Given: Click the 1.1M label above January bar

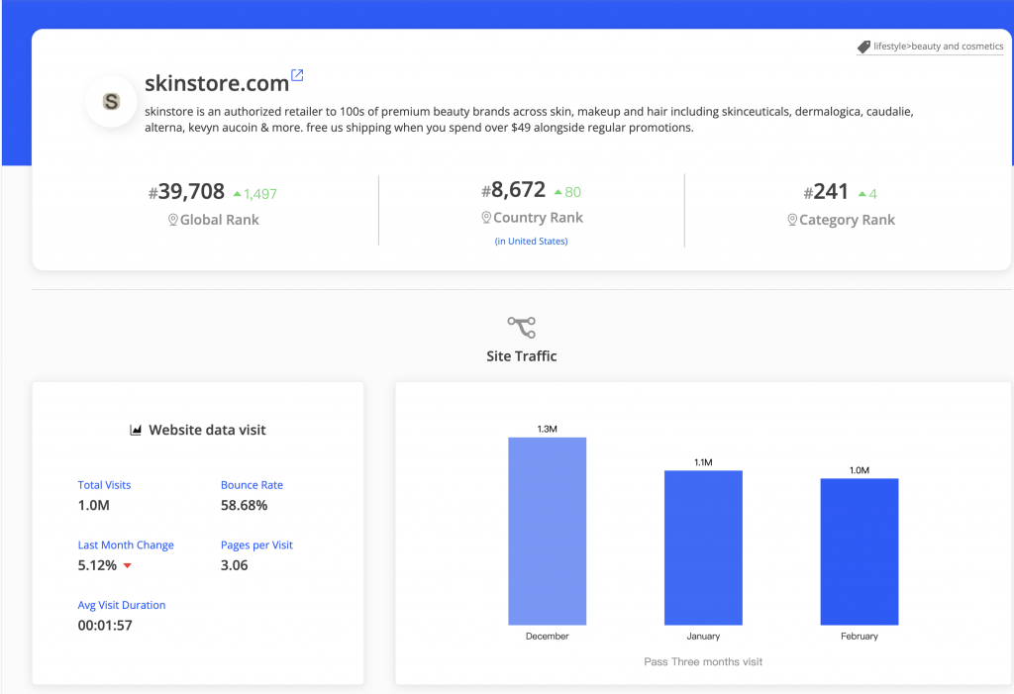Looking at the screenshot, I should pyautogui.click(x=703, y=462).
